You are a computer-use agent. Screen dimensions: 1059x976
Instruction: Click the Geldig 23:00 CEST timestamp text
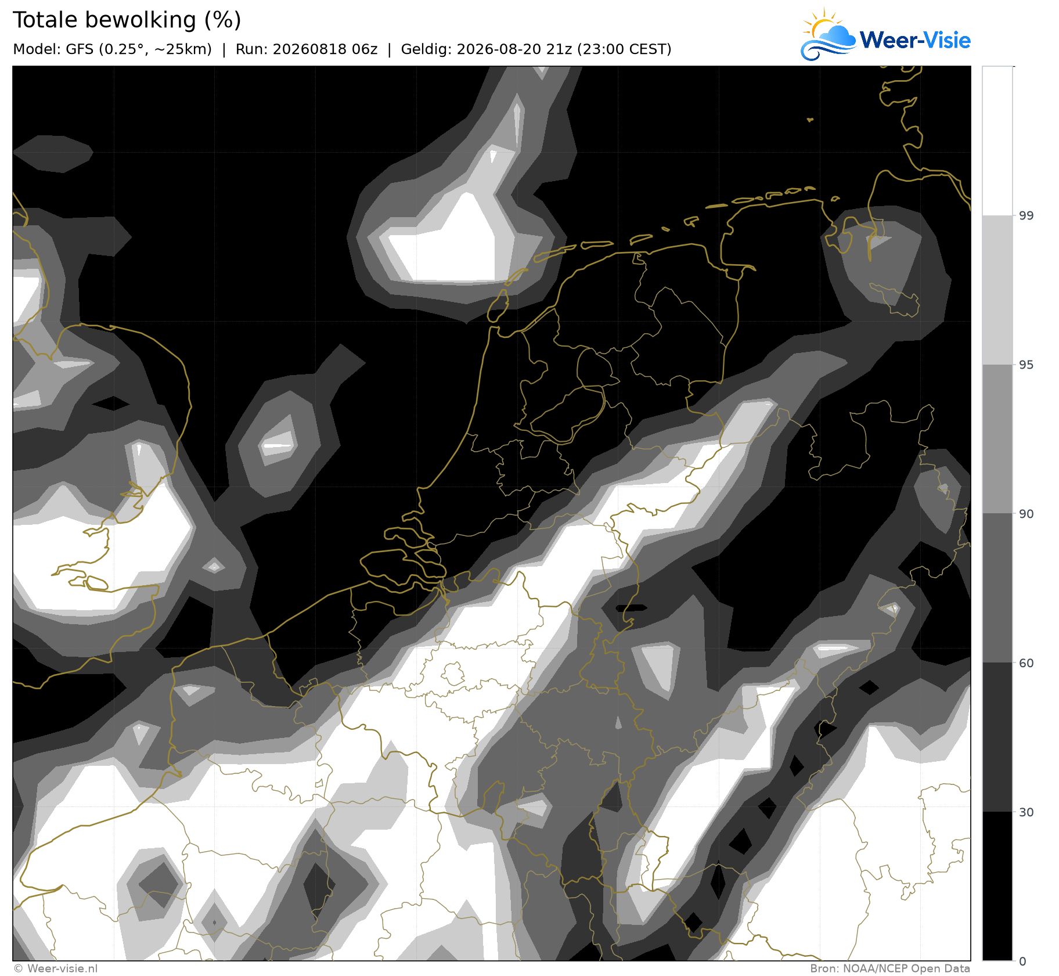tap(536, 49)
